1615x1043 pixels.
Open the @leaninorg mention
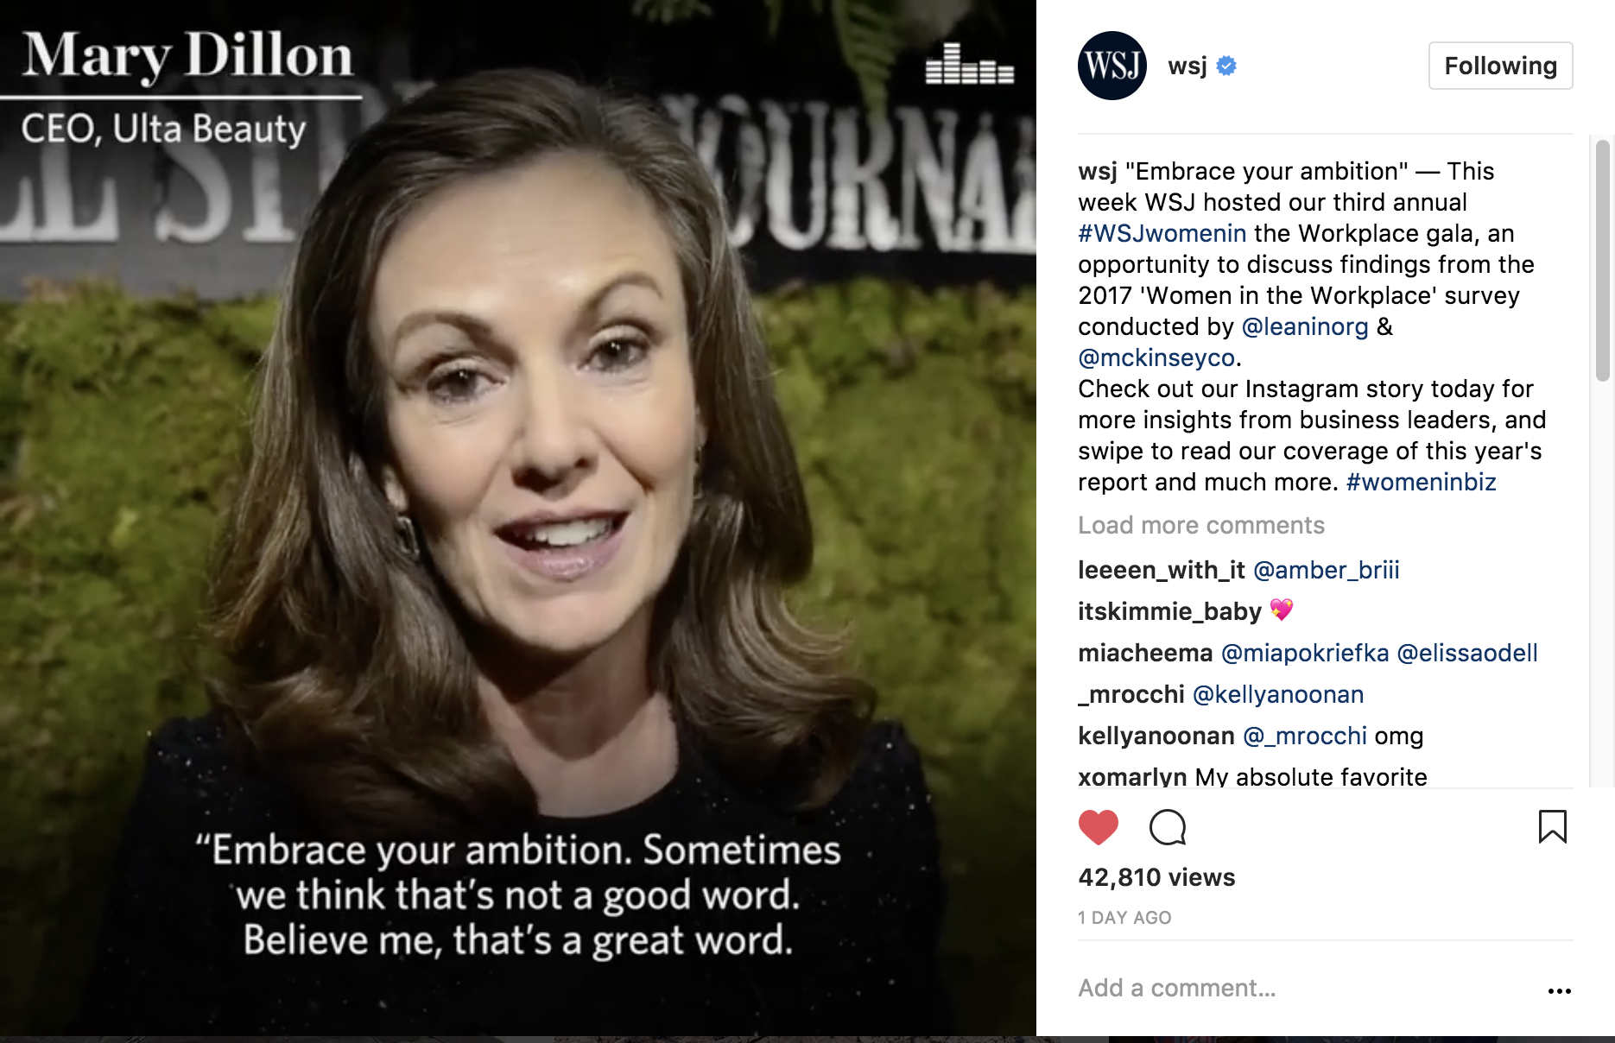pos(1304,326)
